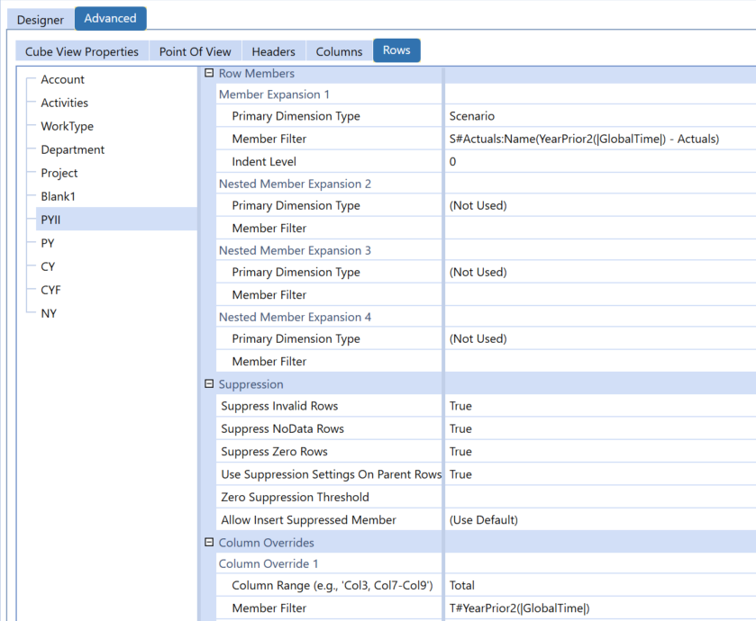Viewport: 756px width, 621px height.
Task: Choose the Department row in the list
Action: (72, 150)
